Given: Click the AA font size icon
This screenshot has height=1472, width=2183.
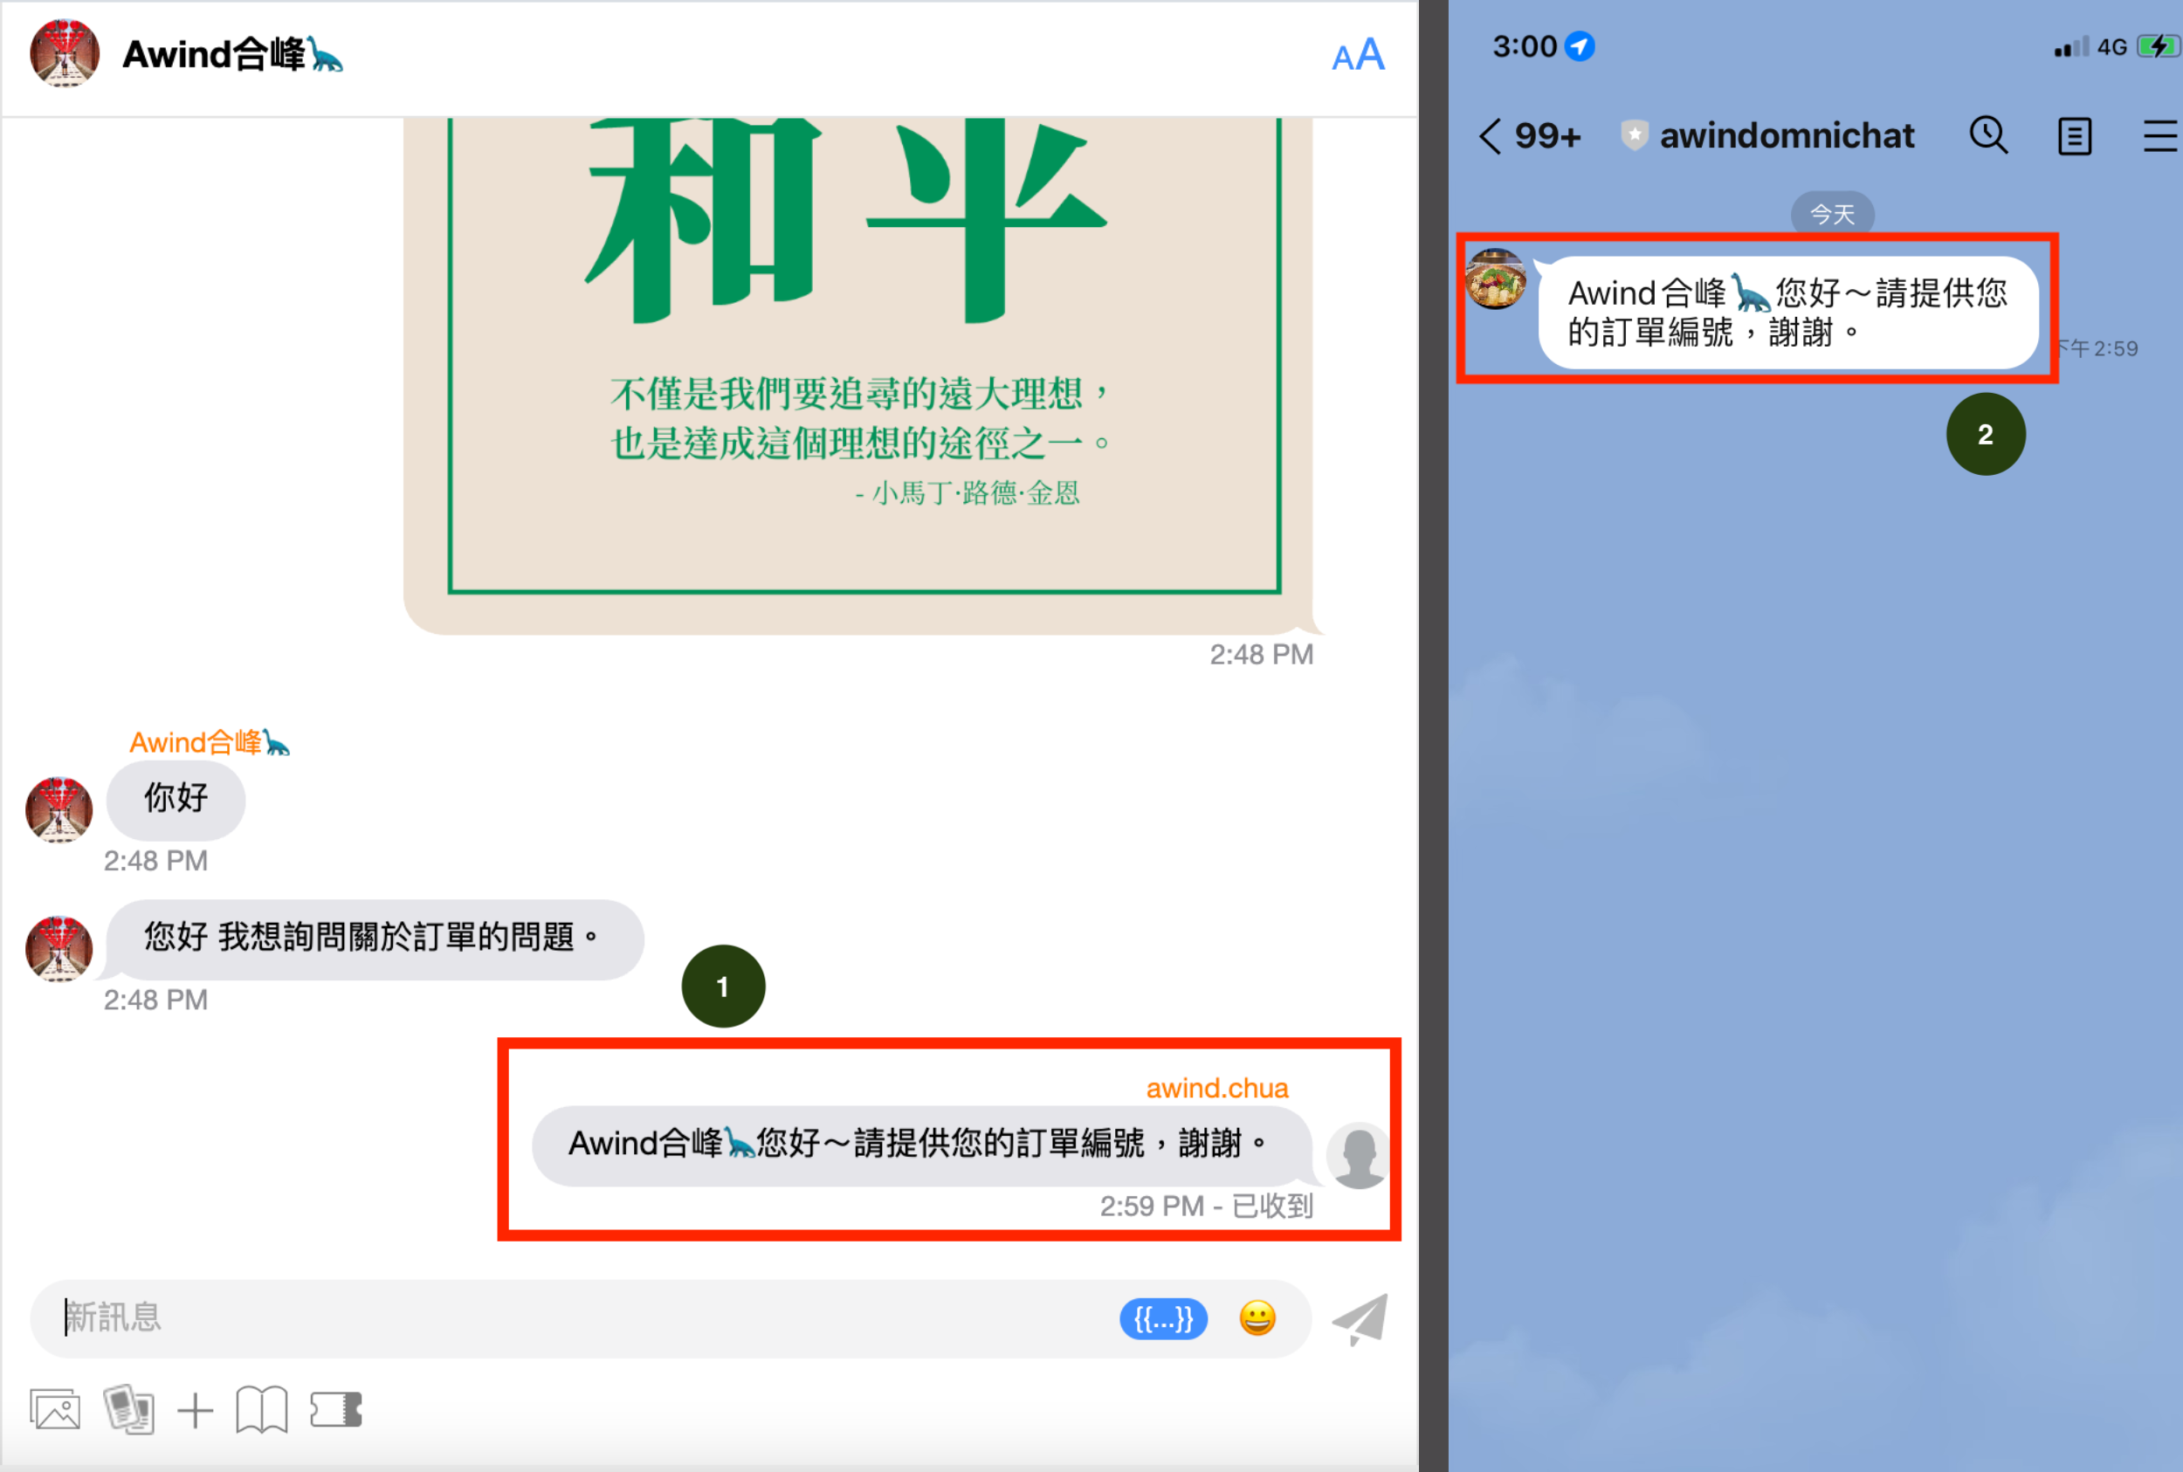Looking at the screenshot, I should pyautogui.click(x=1358, y=55).
